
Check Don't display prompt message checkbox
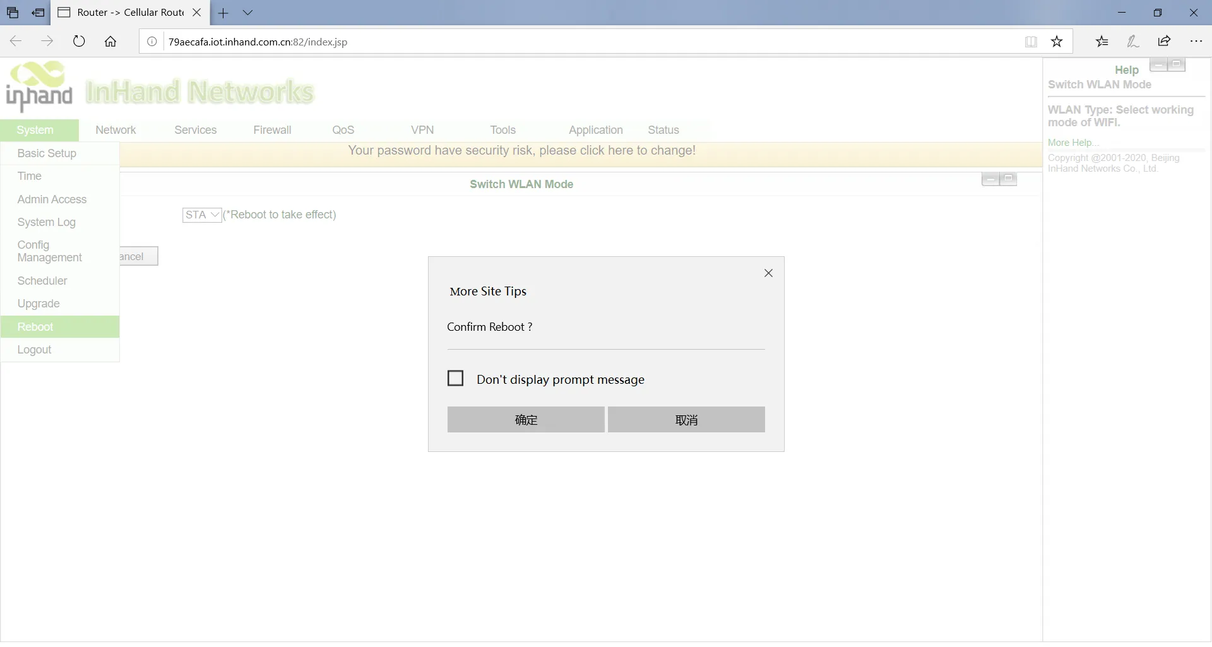(x=455, y=378)
